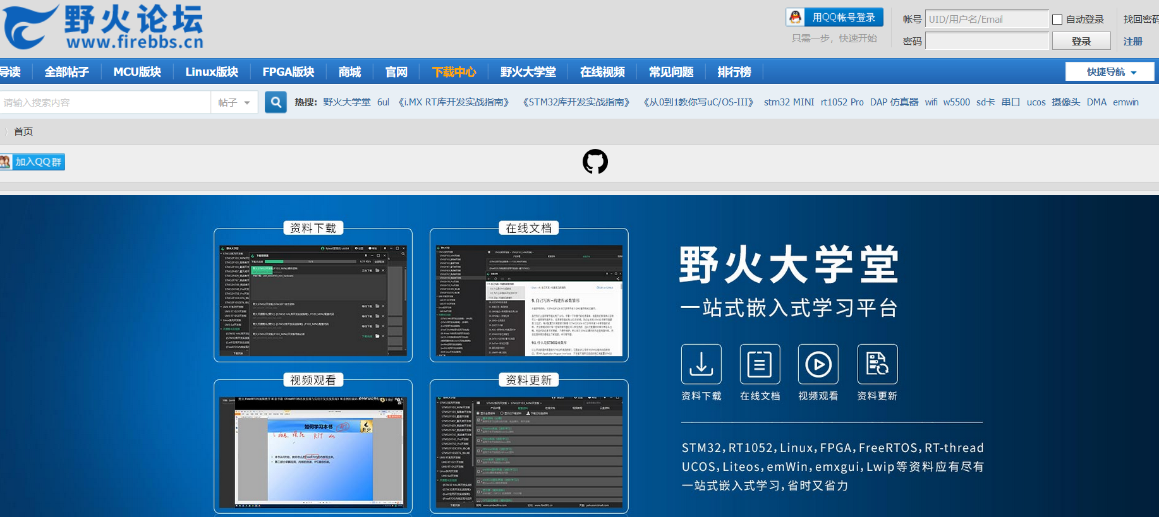Click the 一站式嵌入式学习平台 subtitle
This screenshot has height=517, width=1159.
789,308
